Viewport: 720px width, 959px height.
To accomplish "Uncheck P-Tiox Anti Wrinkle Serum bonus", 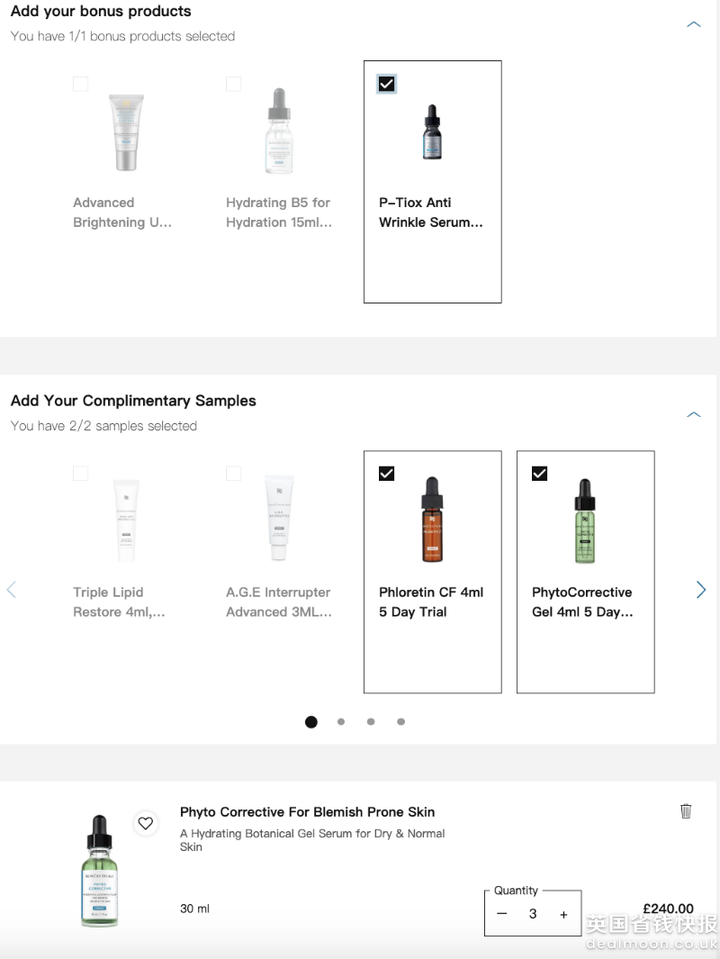I will [x=387, y=84].
